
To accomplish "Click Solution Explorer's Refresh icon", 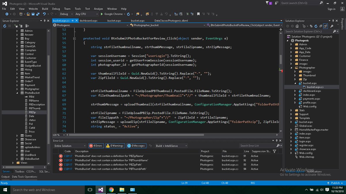I will click(316, 26).
